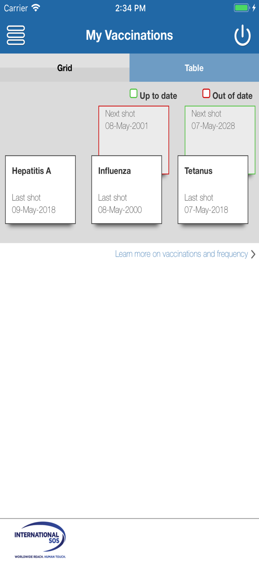Click the green Up to date box

(133, 94)
